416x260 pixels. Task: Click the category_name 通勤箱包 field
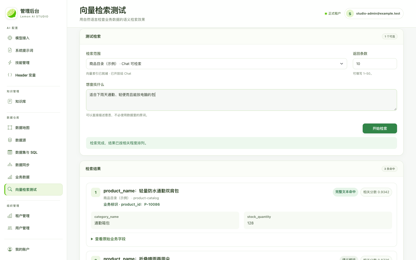pyautogui.click(x=165, y=220)
